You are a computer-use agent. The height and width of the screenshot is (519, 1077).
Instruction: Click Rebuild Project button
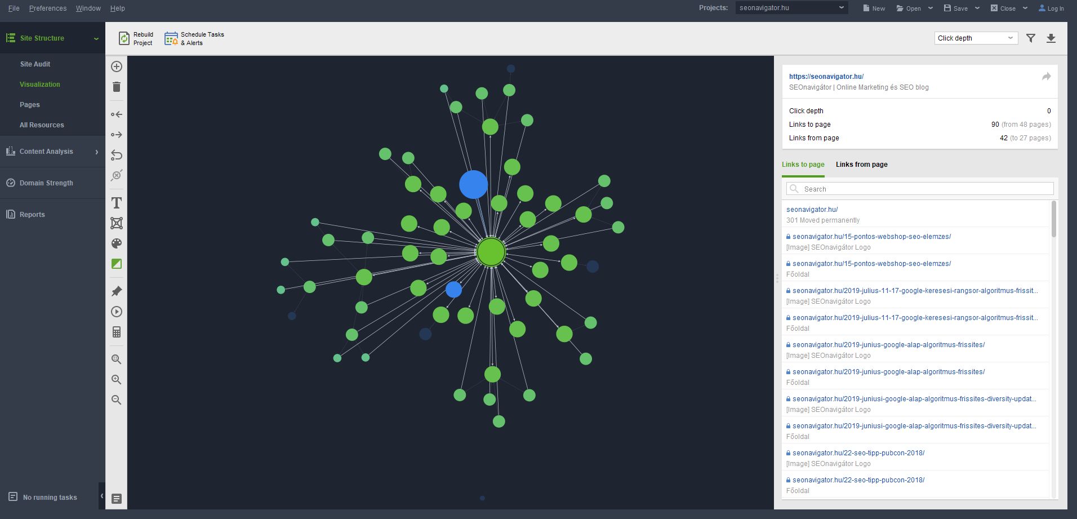136,38
